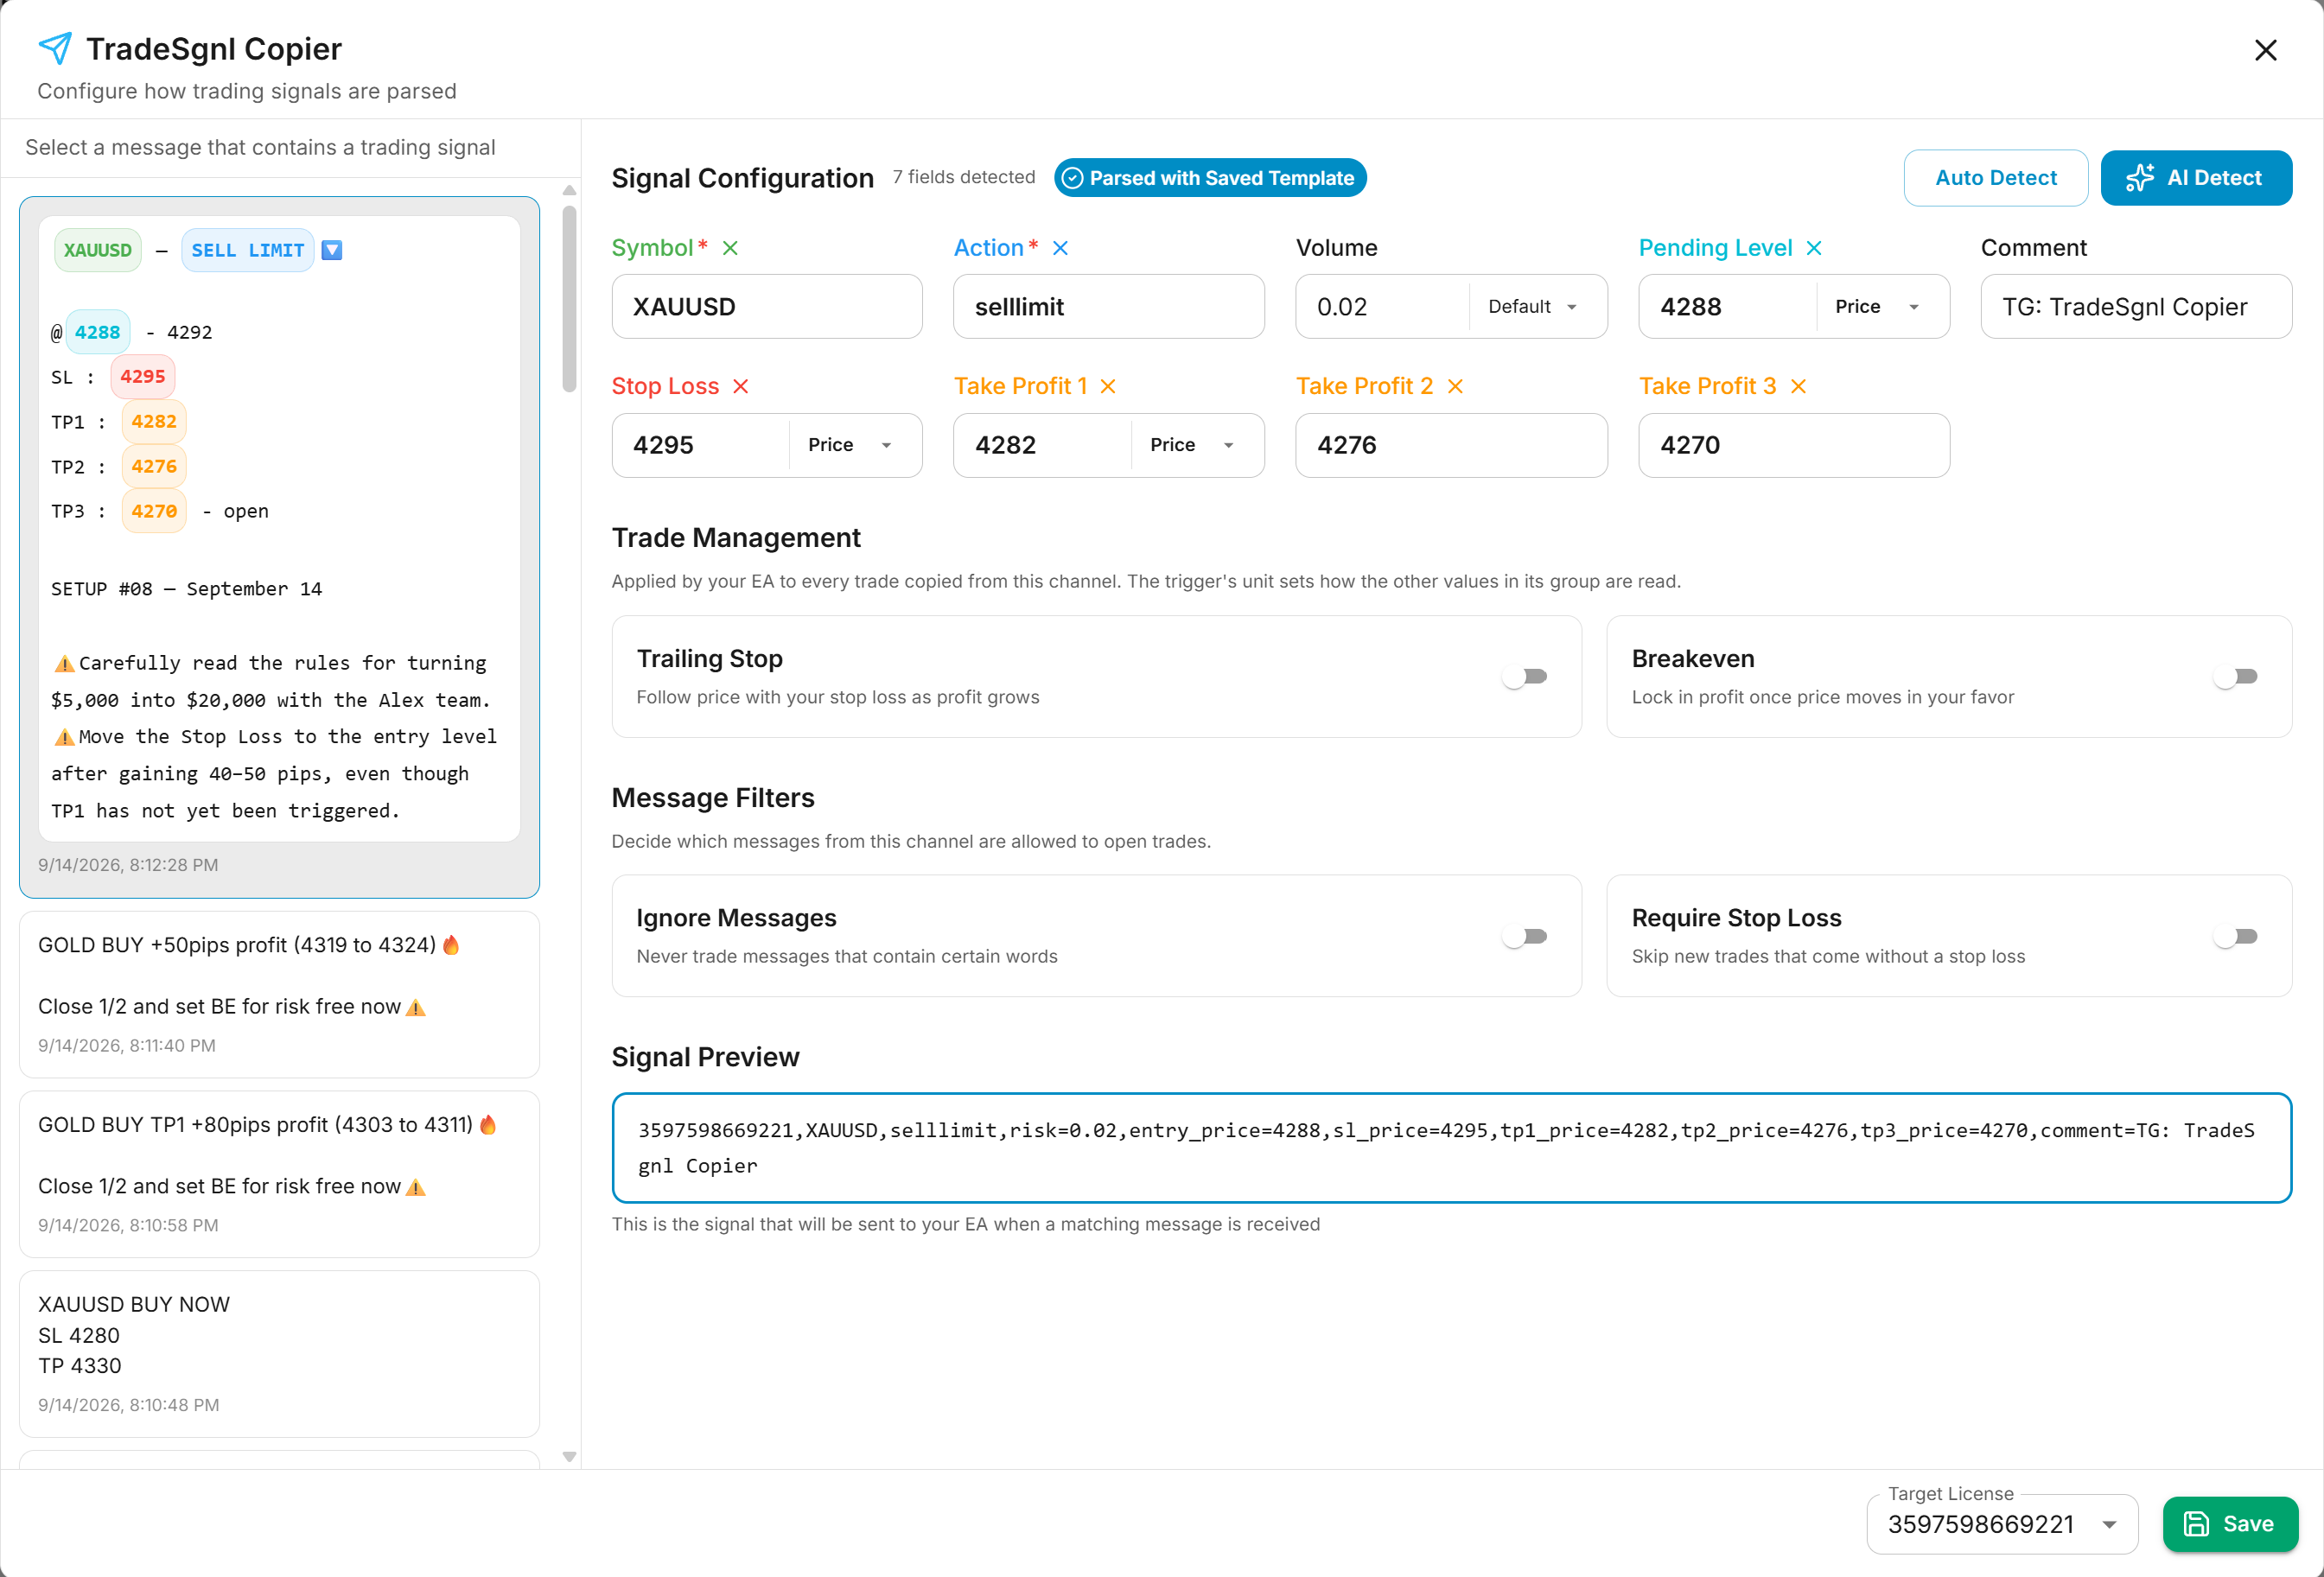This screenshot has width=2324, height=1577.
Task: Click the scroll up arrow in message list
Action: [x=569, y=190]
